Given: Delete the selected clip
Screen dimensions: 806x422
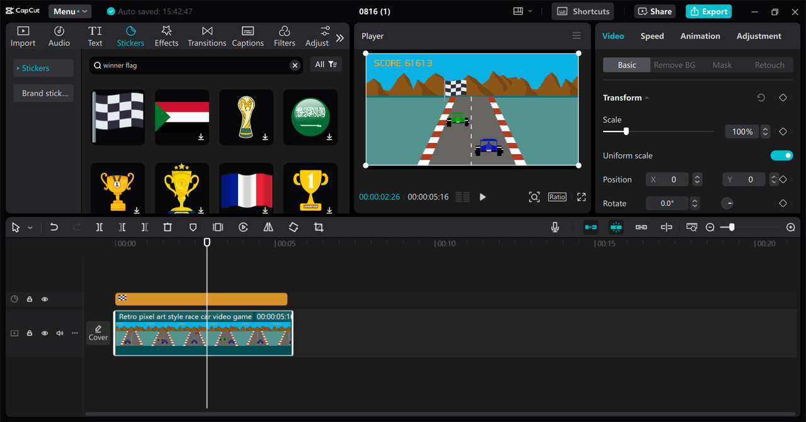Looking at the screenshot, I should [167, 227].
